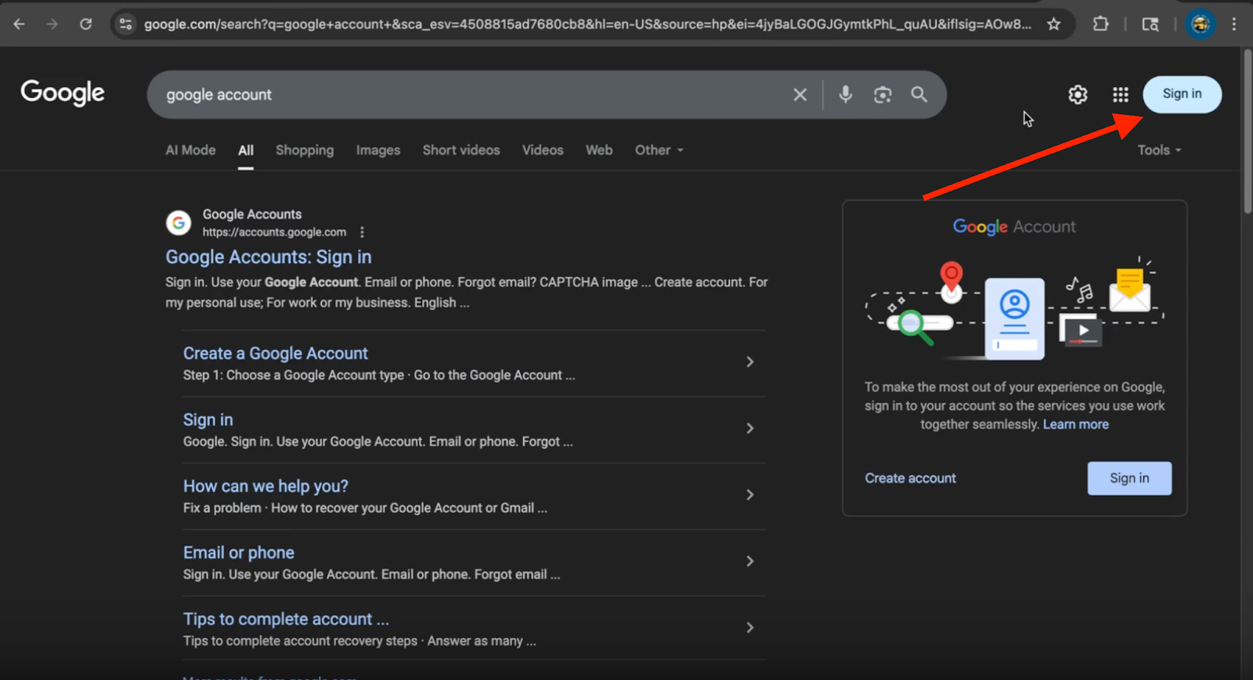This screenshot has width=1253, height=680.
Task: Open the three-dot menu beside accounts.google.com
Action: (x=362, y=232)
